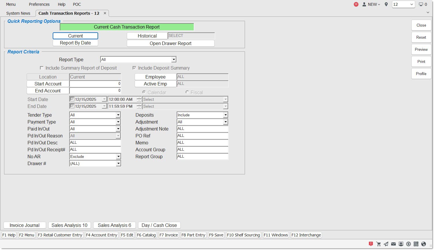
Task: Open the envelope mail icon
Action: tap(393, 244)
